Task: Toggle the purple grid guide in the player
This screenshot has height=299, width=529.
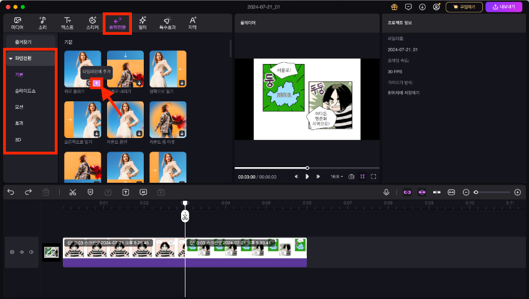Action: coord(362,177)
